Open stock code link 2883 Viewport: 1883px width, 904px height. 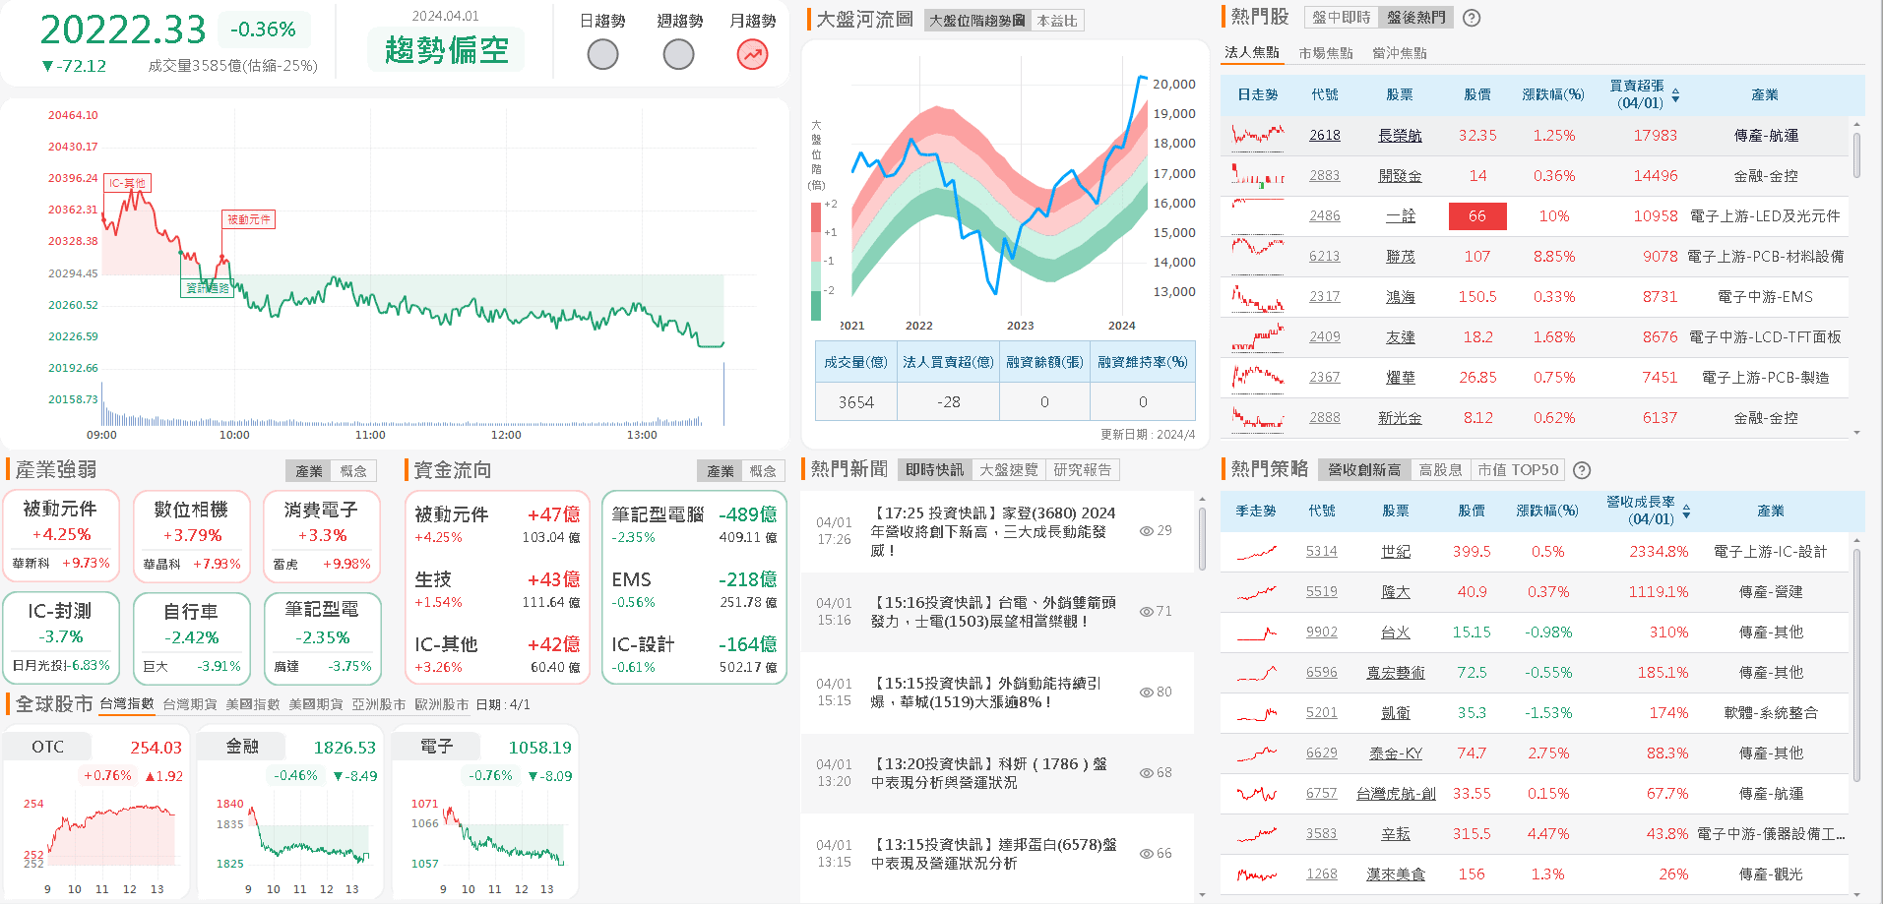1325,176
